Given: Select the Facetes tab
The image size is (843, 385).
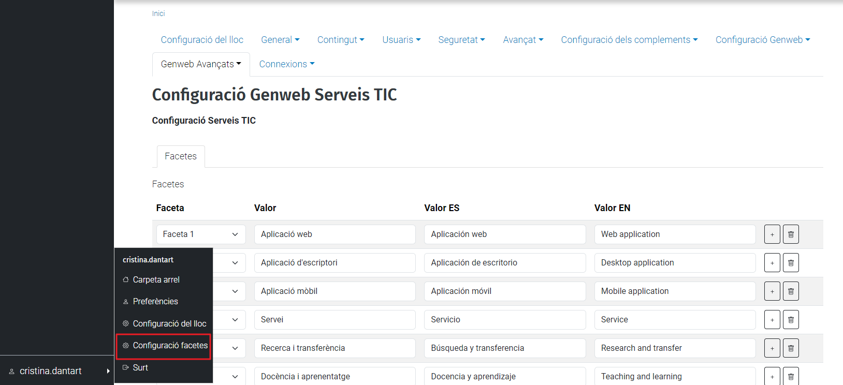Looking at the screenshot, I should [181, 156].
